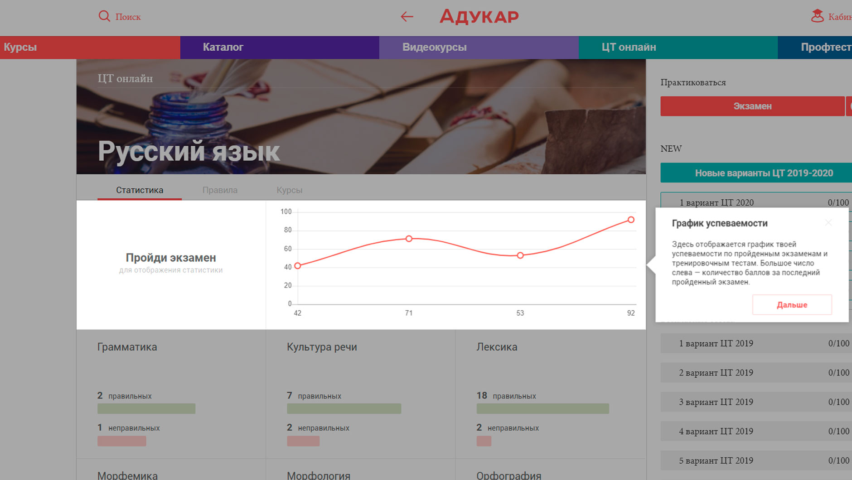Open Новые варианты ЦТ 2019-2020 section
852x480 pixels.
click(764, 173)
